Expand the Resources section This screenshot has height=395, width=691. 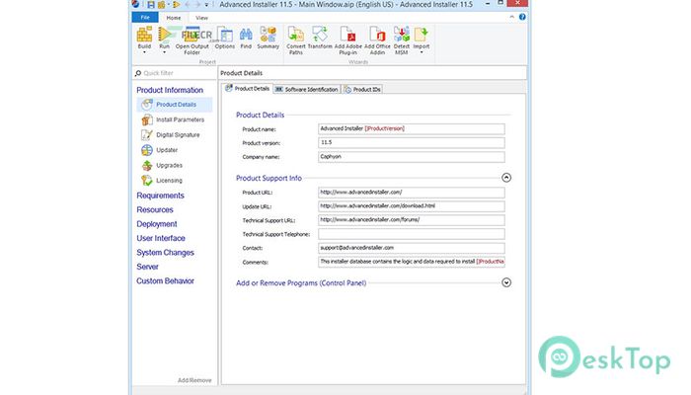(155, 209)
